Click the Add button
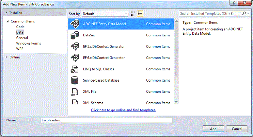 click(x=213, y=129)
